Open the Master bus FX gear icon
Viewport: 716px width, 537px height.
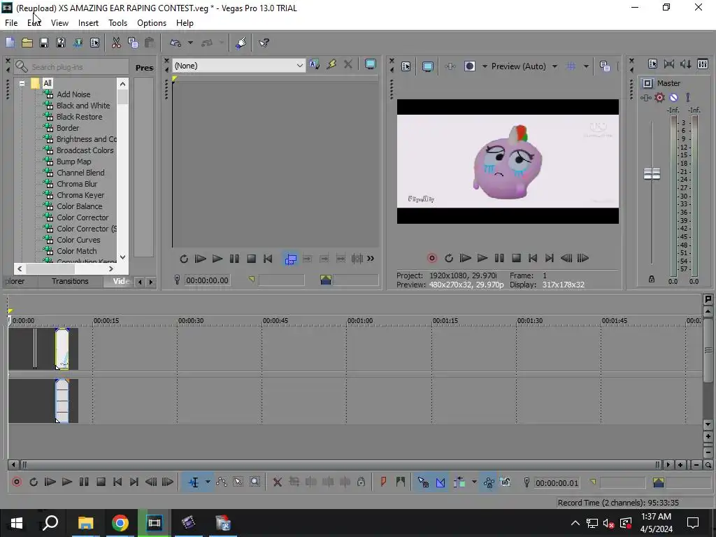point(659,97)
